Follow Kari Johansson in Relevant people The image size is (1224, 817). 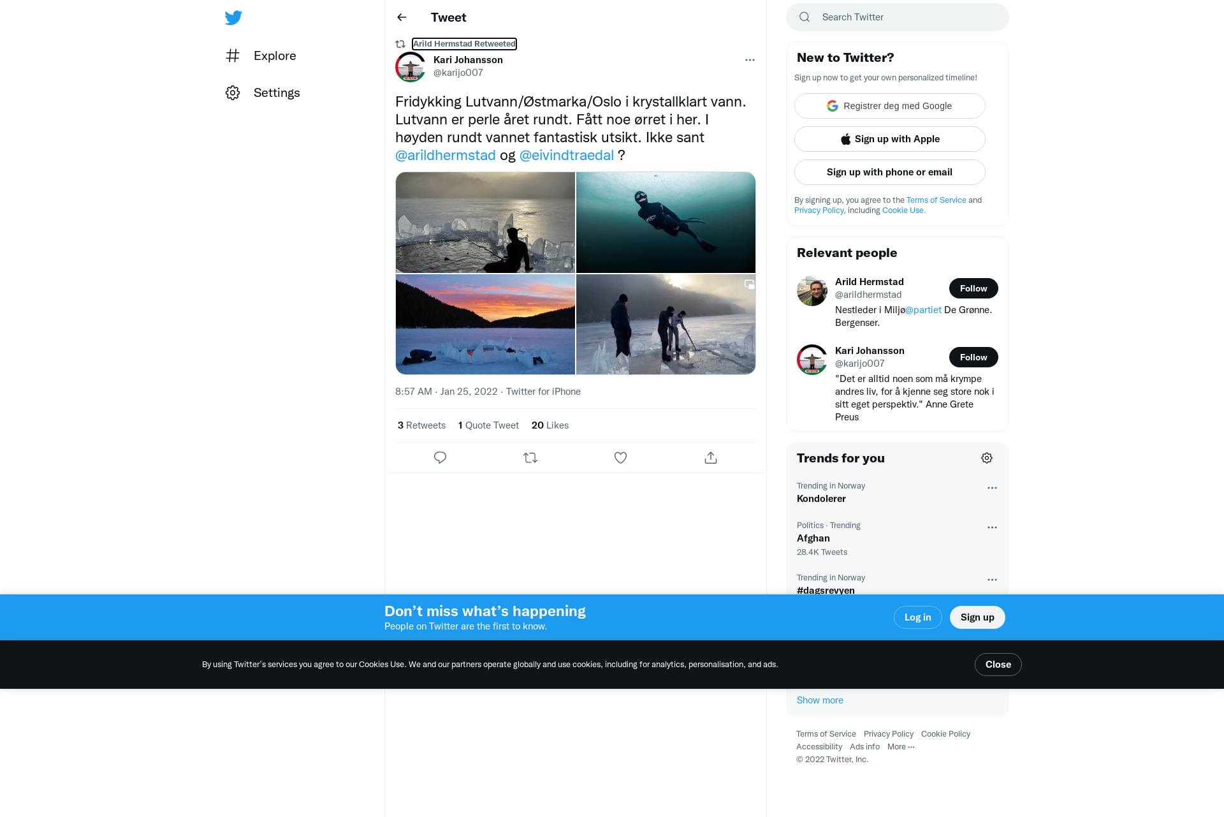click(973, 357)
